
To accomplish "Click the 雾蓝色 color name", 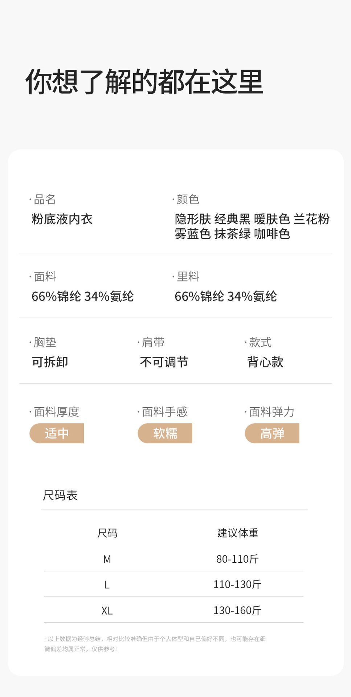I will (193, 234).
